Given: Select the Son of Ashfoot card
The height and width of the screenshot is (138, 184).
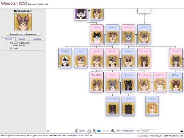Looking at the screenshot, I should pyautogui.click(x=112, y=106).
